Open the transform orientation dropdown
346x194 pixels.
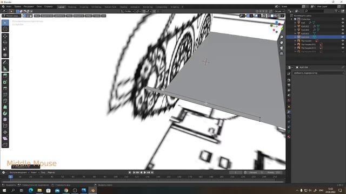coord(128,11)
